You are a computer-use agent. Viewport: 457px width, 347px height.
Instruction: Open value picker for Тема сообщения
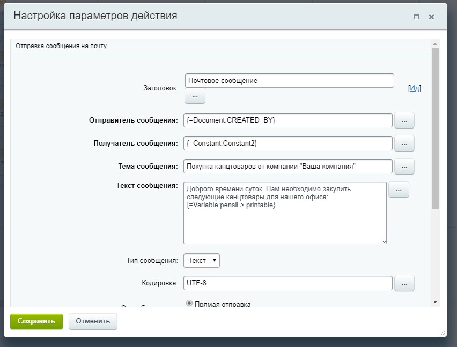click(404, 166)
